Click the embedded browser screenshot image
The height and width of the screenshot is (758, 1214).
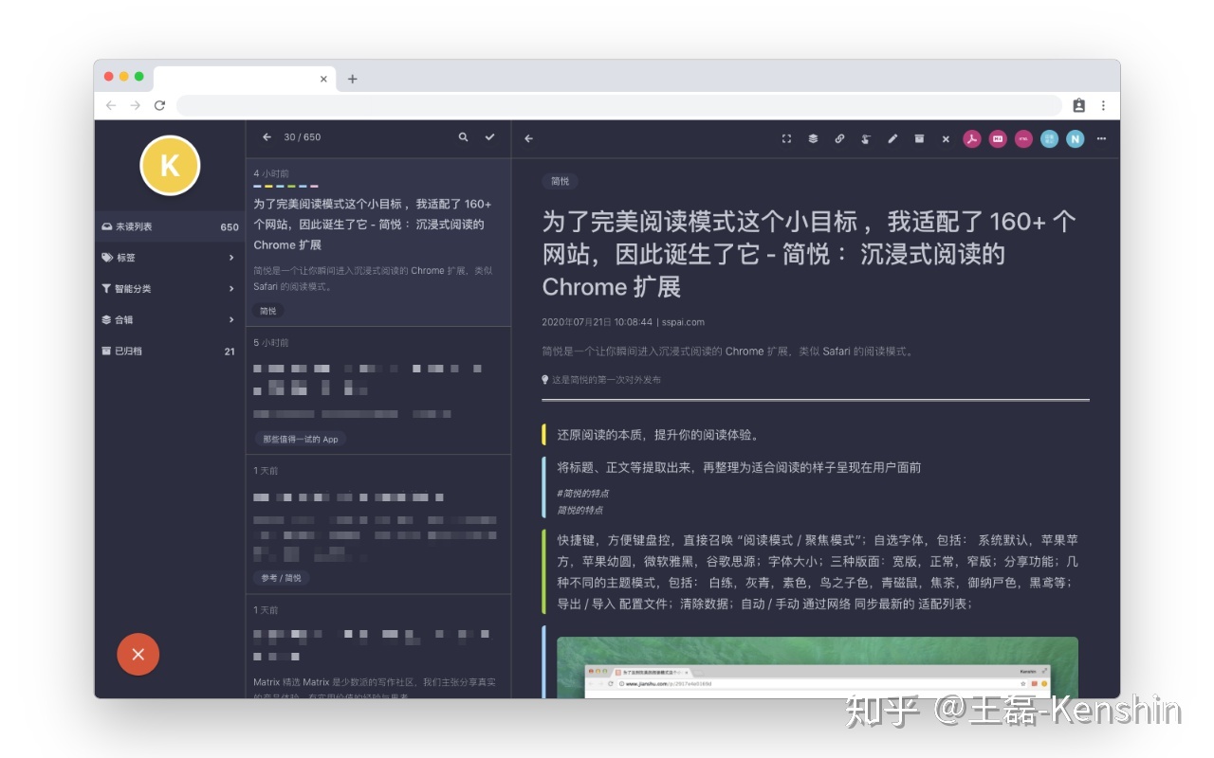[x=818, y=668]
